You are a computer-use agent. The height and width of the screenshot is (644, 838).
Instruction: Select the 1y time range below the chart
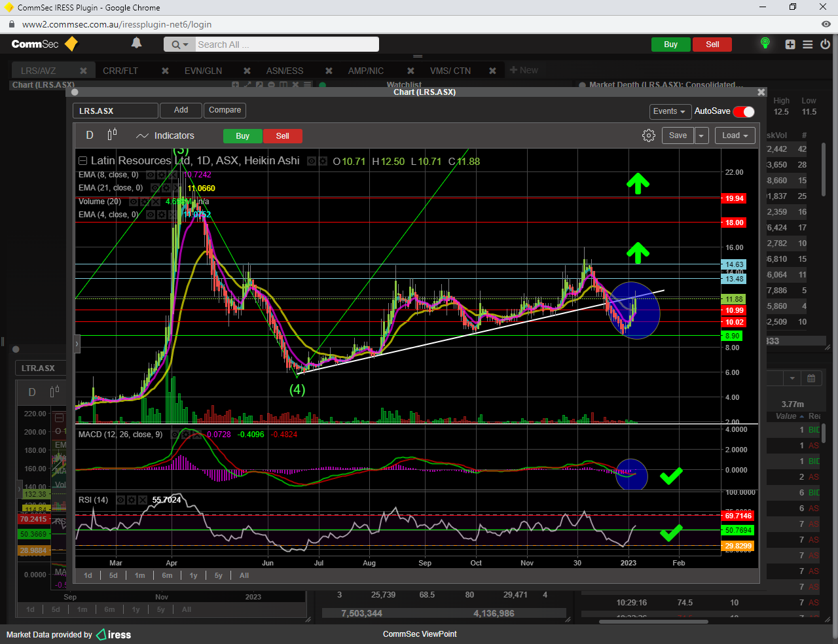[193, 576]
